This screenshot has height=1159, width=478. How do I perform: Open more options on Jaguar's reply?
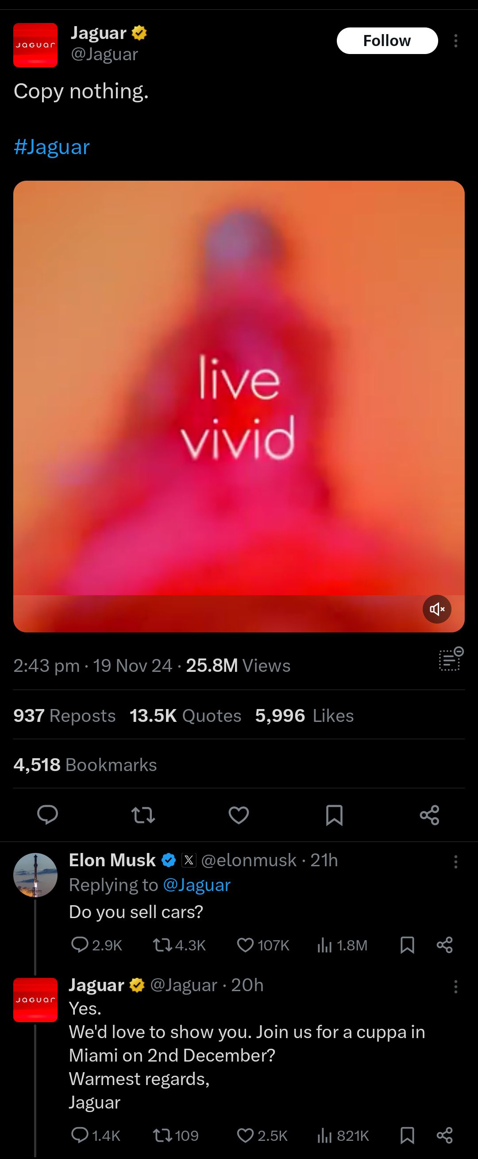click(x=455, y=987)
